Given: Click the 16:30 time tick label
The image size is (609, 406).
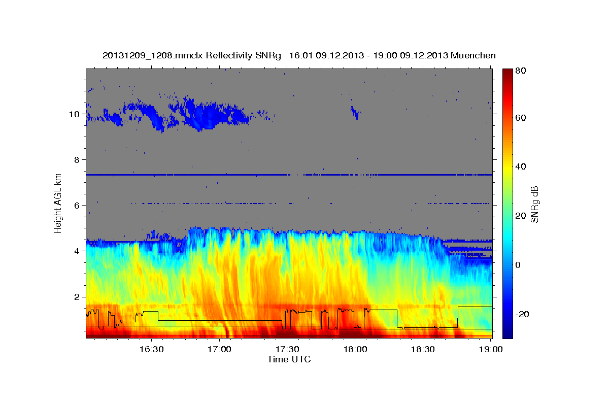Looking at the screenshot, I should pyautogui.click(x=151, y=349).
